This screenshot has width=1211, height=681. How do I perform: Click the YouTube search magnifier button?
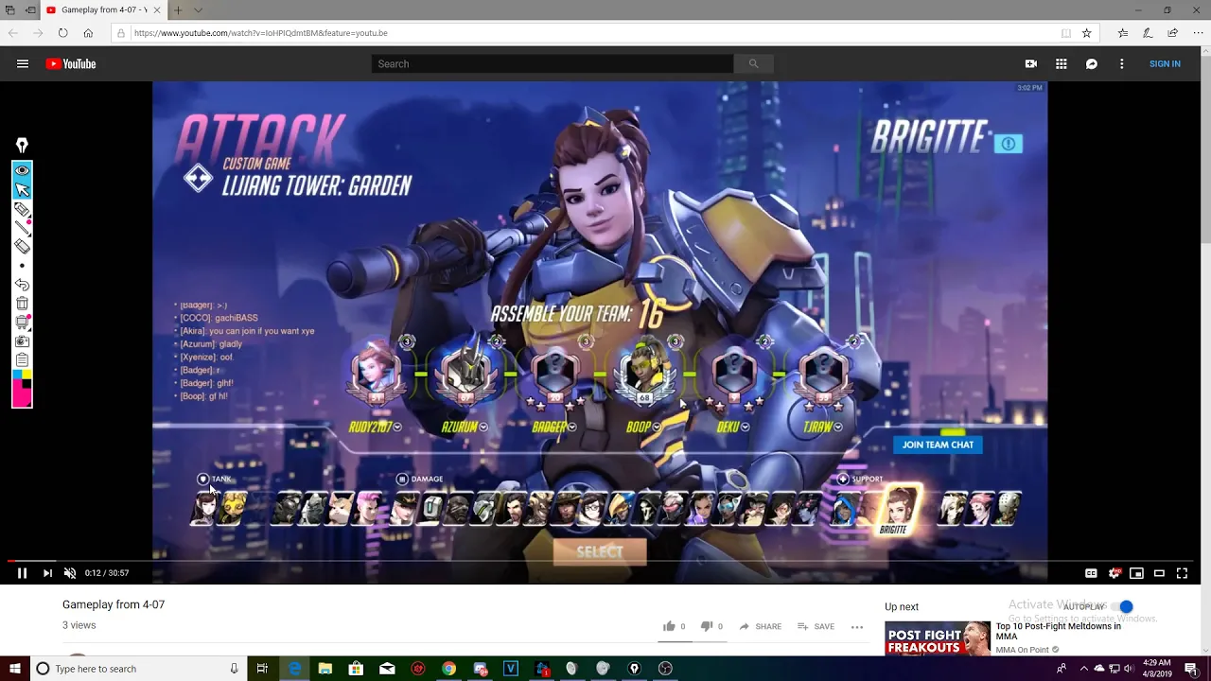point(753,63)
